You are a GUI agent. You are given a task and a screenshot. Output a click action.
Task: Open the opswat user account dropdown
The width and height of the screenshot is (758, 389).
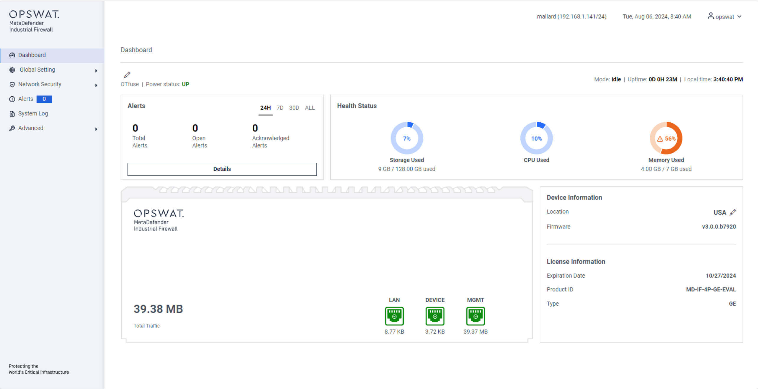point(724,17)
